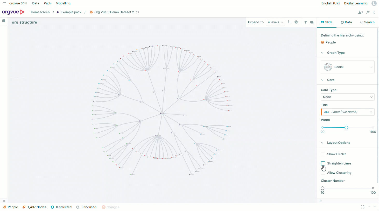Go to Homescreen breadcrumb
This screenshot has height=211, width=379.
coord(40,12)
